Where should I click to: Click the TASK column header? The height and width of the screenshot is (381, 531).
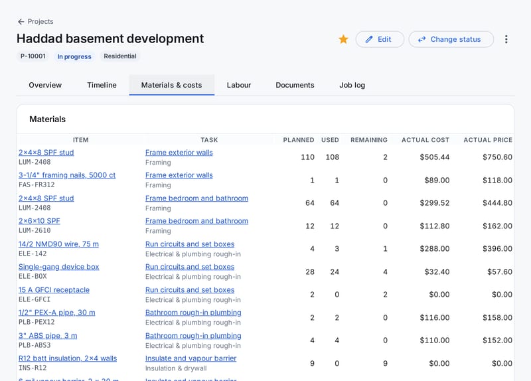(209, 140)
